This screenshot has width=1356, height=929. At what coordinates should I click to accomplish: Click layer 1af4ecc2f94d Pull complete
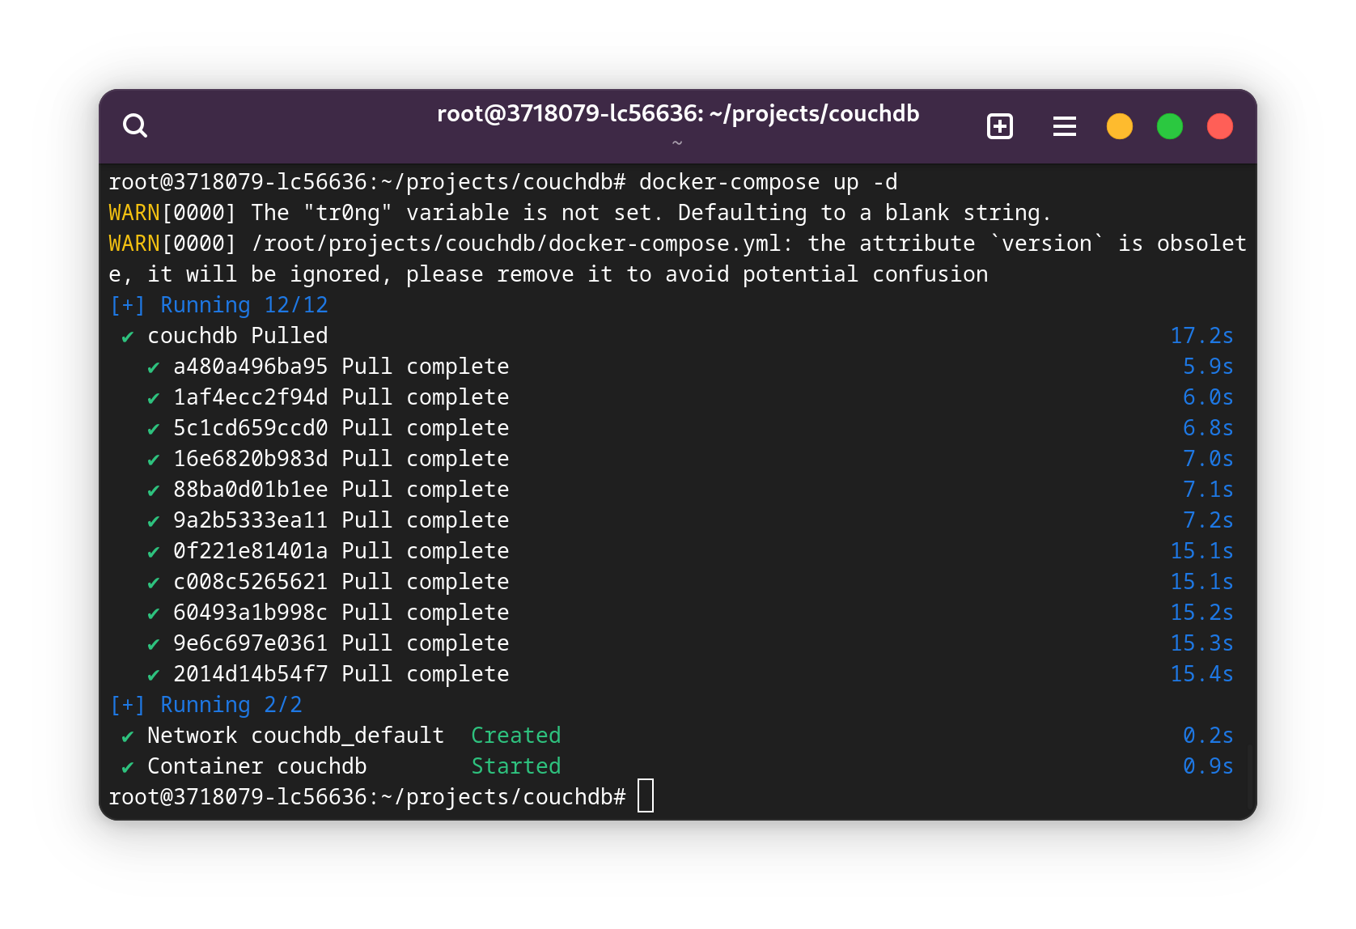pos(328,397)
